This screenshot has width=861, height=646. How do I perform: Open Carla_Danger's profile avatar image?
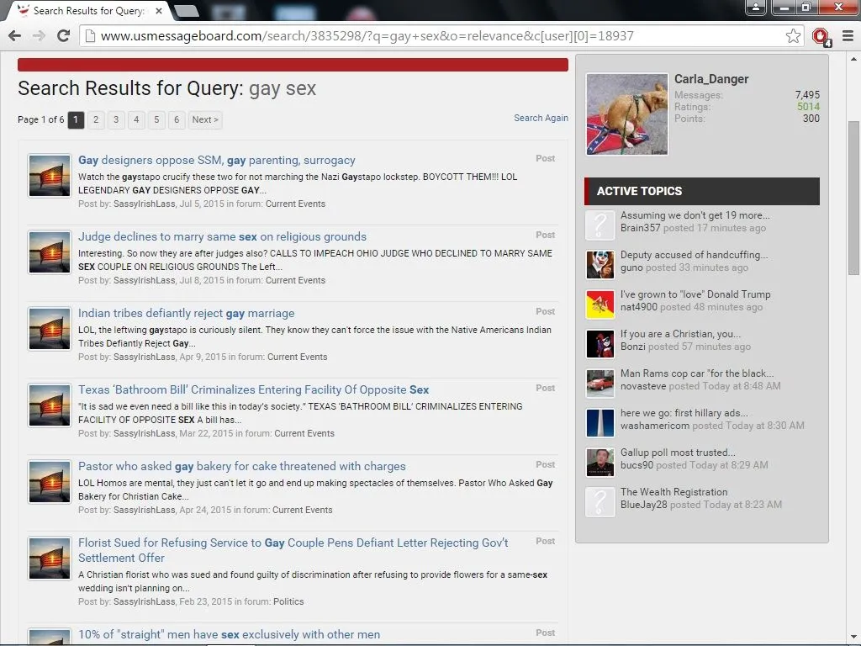(626, 114)
